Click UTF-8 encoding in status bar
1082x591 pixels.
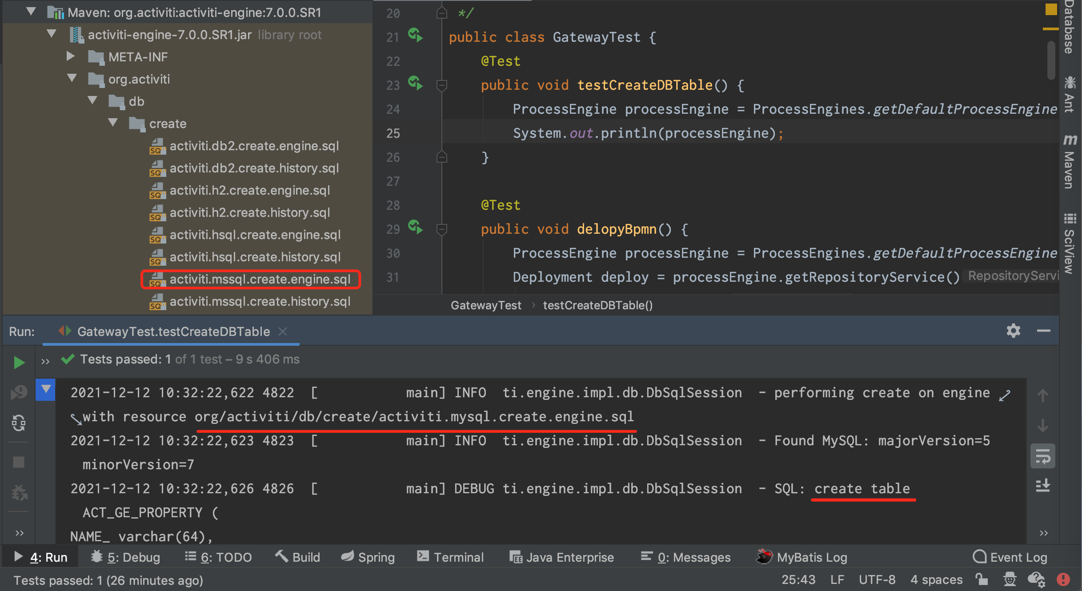(x=877, y=580)
